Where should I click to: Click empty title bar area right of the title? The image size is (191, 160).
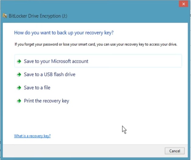click(122, 16)
